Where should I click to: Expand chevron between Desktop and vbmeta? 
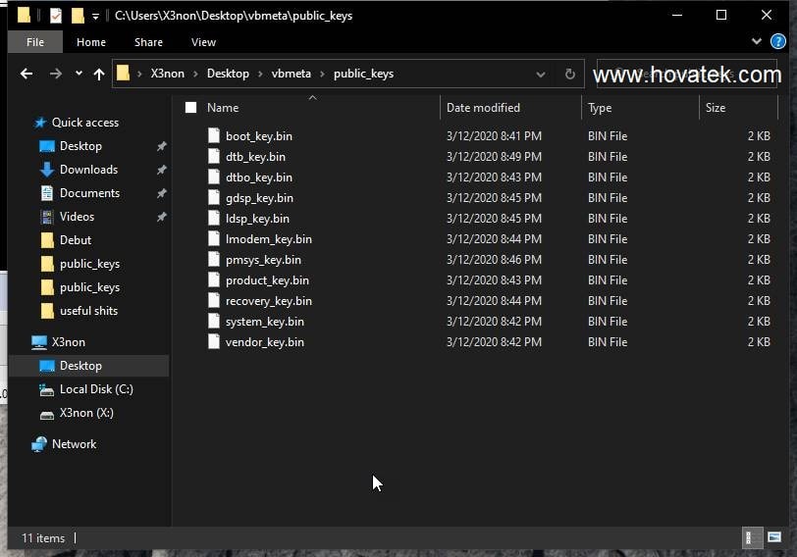tap(260, 75)
